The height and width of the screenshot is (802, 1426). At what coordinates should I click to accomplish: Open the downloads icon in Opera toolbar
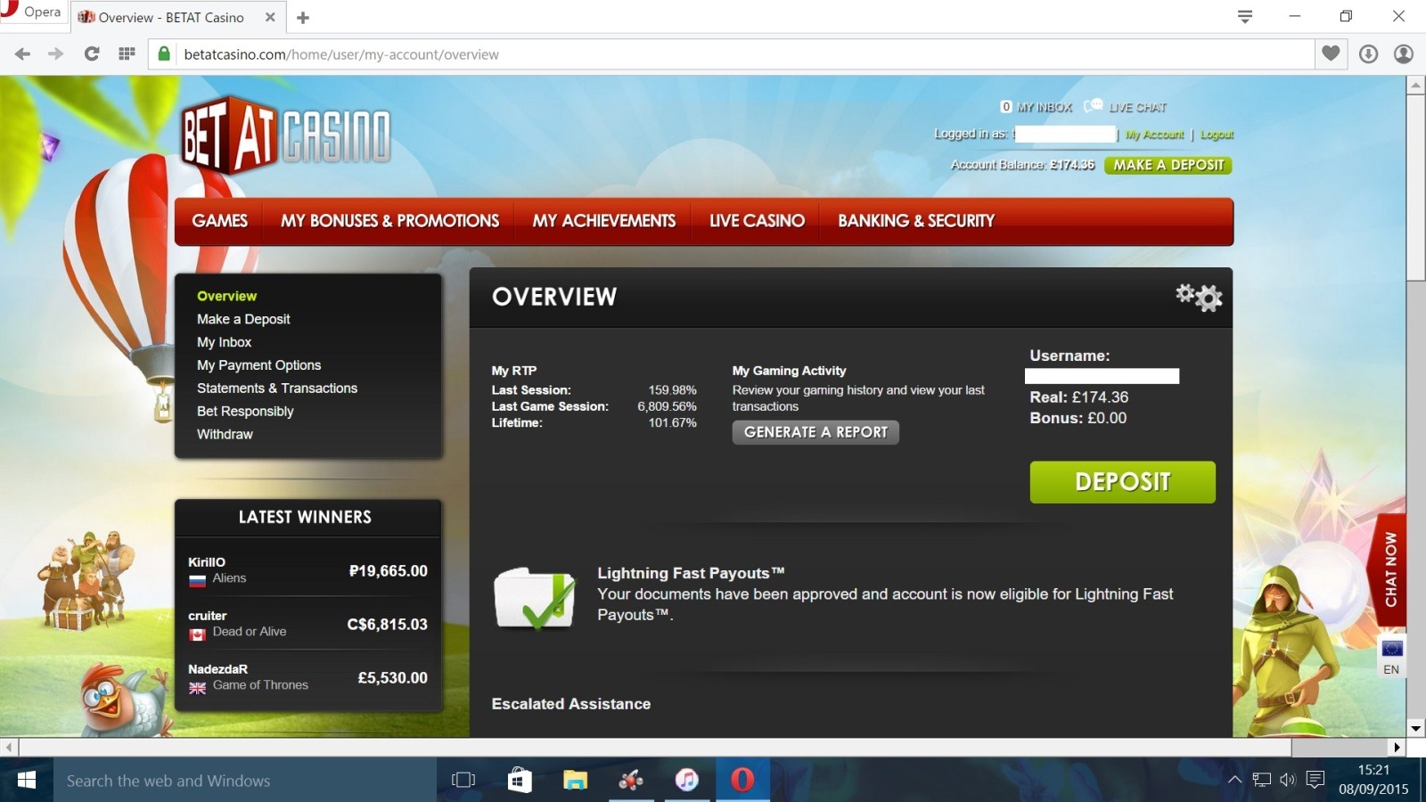[x=1368, y=54]
